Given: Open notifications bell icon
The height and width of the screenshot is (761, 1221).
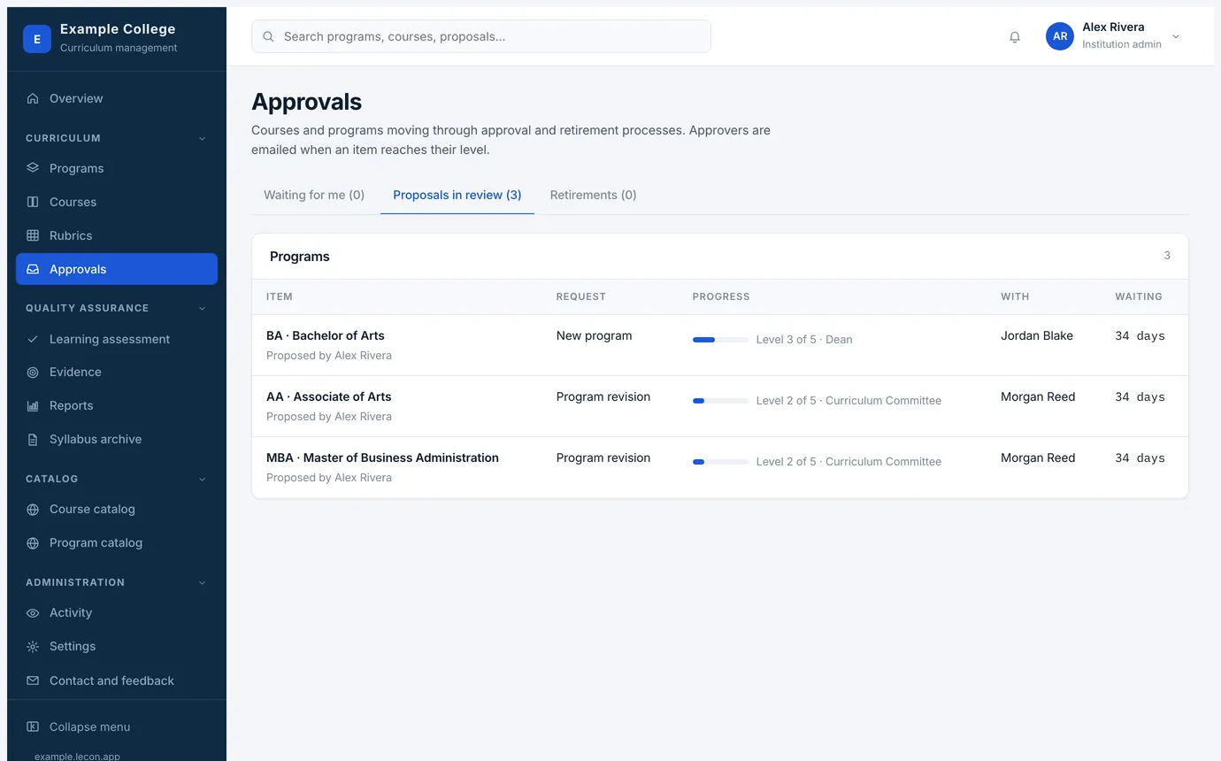Looking at the screenshot, I should pos(1015,37).
